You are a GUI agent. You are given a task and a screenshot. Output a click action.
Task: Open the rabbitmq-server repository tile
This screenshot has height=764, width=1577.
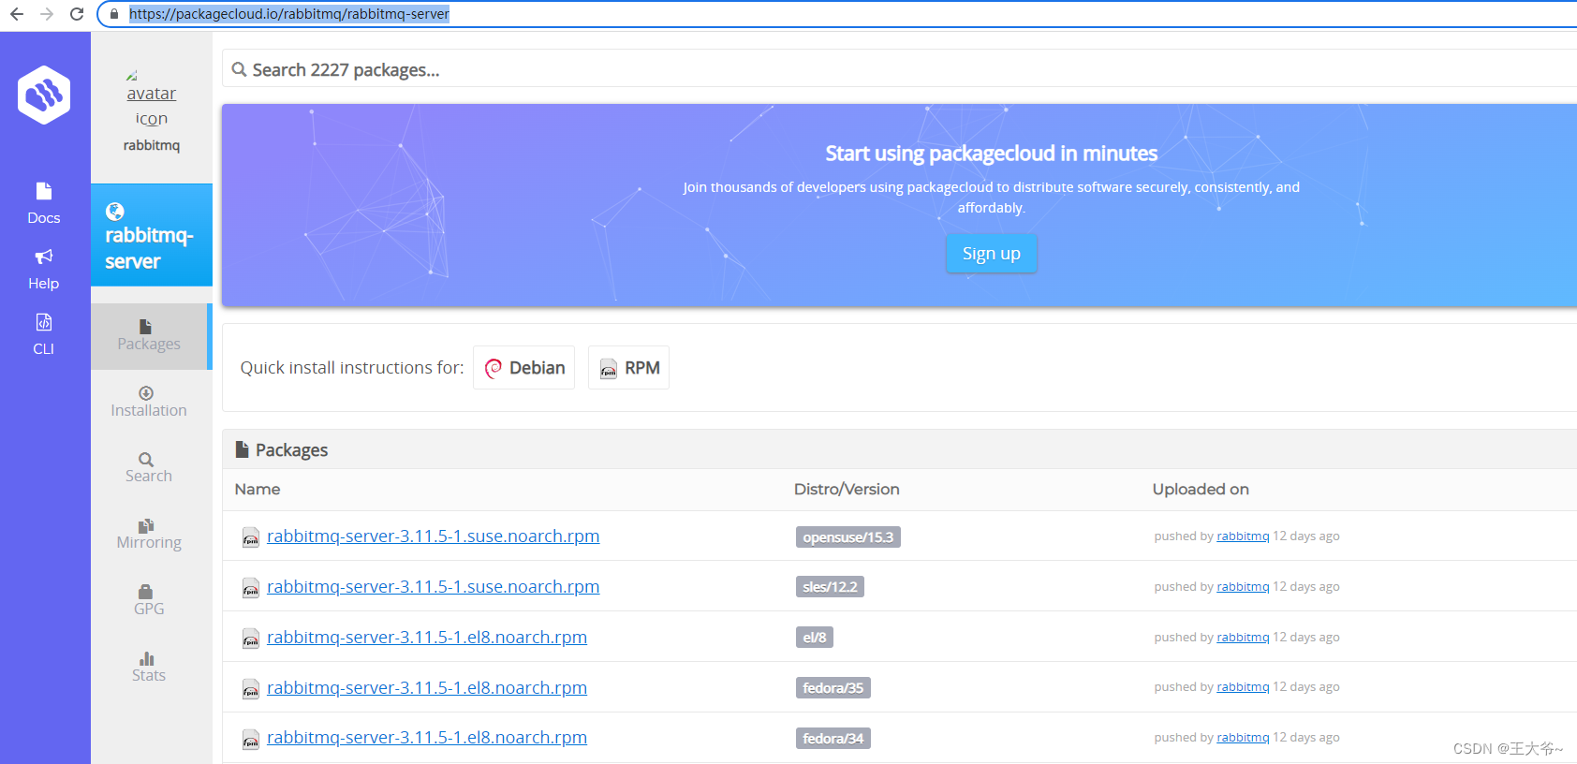point(152,235)
